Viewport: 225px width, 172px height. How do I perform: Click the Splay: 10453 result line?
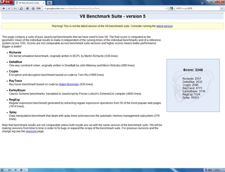pos(191,97)
